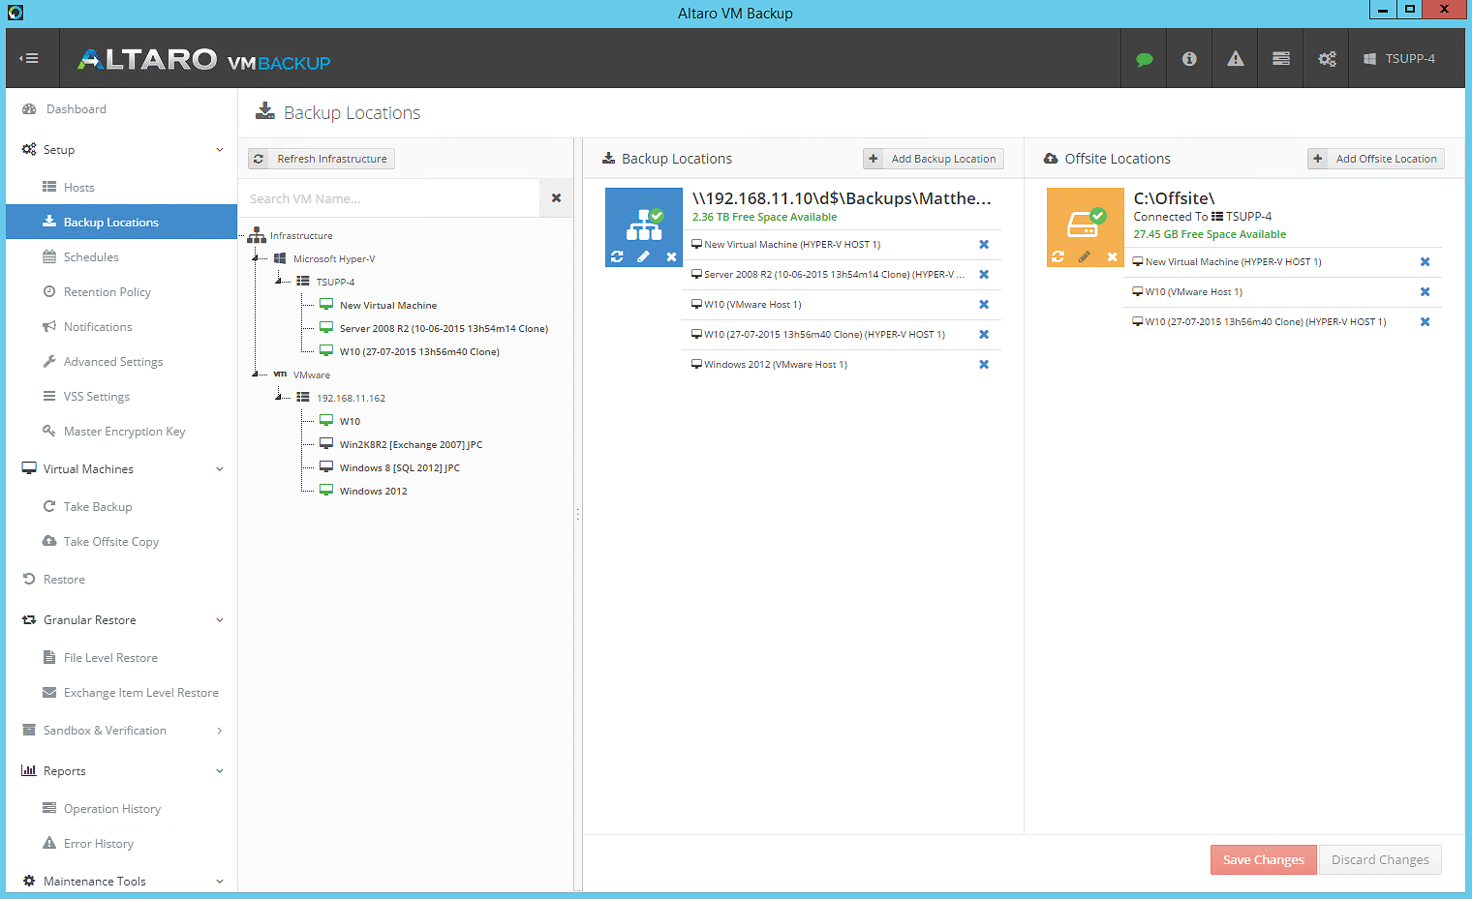Expand the Sandbox & Verification section
1472x899 pixels.
coord(219,730)
